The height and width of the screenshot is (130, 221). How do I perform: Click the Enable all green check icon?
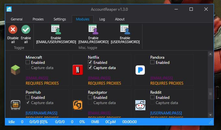click(x=26, y=30)
